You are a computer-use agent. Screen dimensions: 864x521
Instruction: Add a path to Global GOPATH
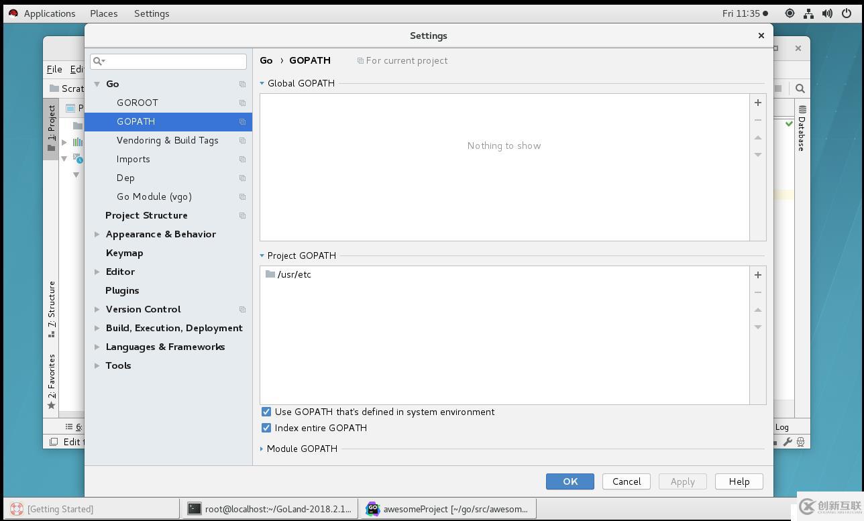[757, 103]
